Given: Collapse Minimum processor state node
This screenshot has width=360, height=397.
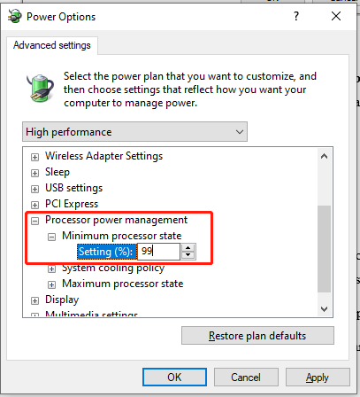Looking at the screenshot, I should [x=51, y=237].
